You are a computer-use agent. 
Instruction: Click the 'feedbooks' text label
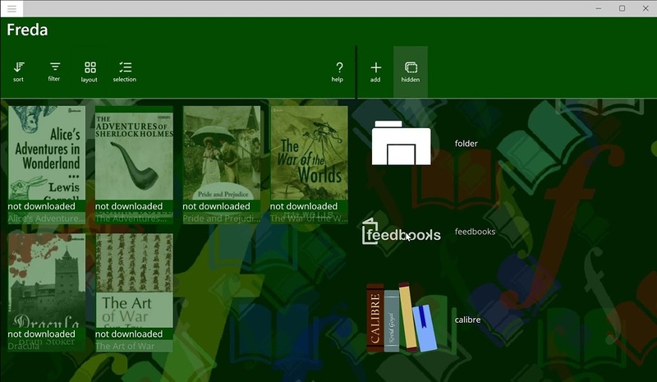click(x=475, y=232)
